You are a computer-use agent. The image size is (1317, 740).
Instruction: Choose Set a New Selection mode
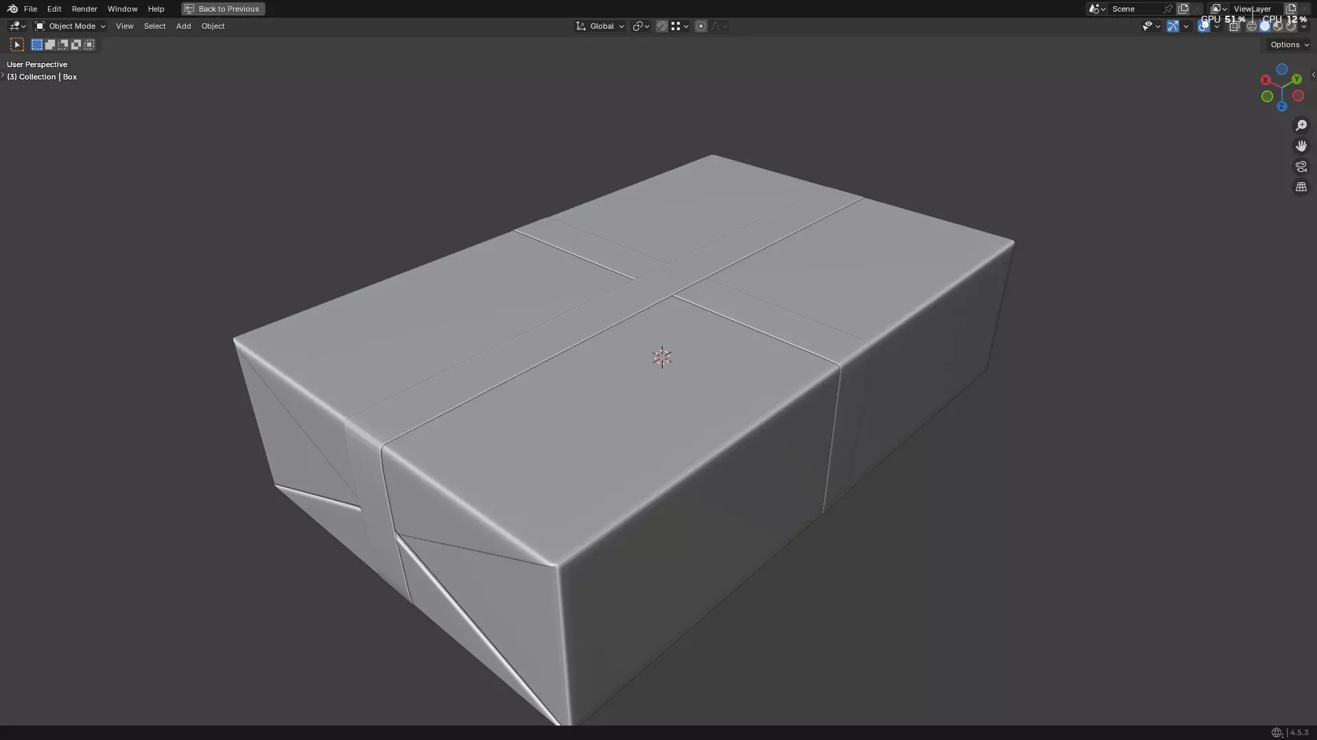(37, 45)
